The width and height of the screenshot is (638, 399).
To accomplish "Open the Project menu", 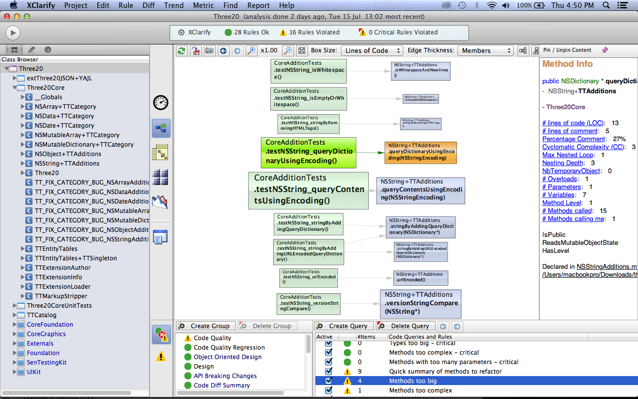I will coord(75,5).
